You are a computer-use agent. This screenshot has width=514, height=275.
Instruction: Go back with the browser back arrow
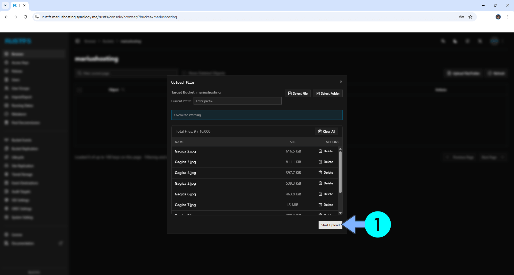coord(6,17)
